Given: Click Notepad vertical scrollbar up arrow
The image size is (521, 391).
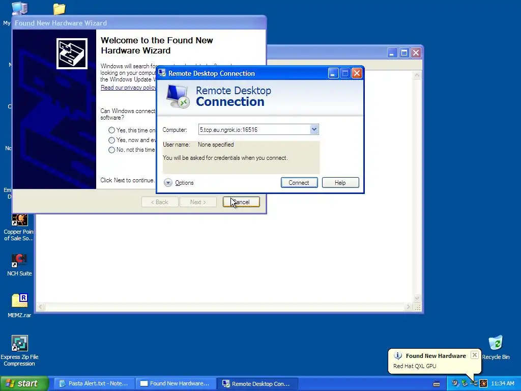Looking at the screenshot, I should 417,75.
